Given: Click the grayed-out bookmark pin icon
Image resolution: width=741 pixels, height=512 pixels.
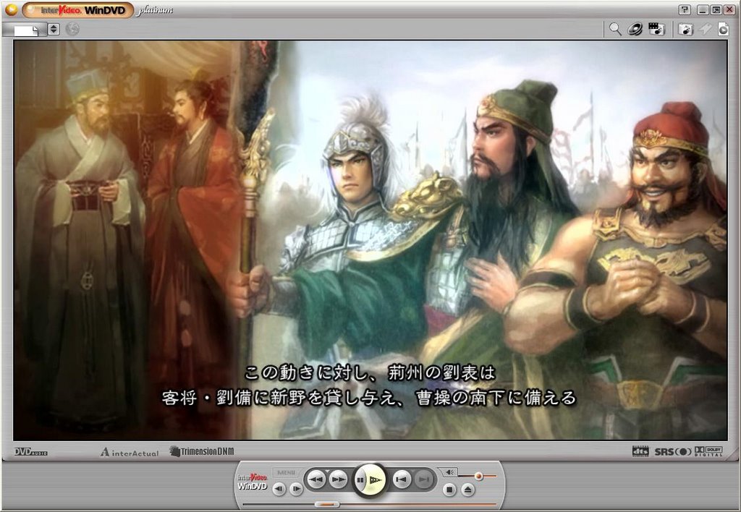Looking at the screenshot, I should click(x=706, y=29).
